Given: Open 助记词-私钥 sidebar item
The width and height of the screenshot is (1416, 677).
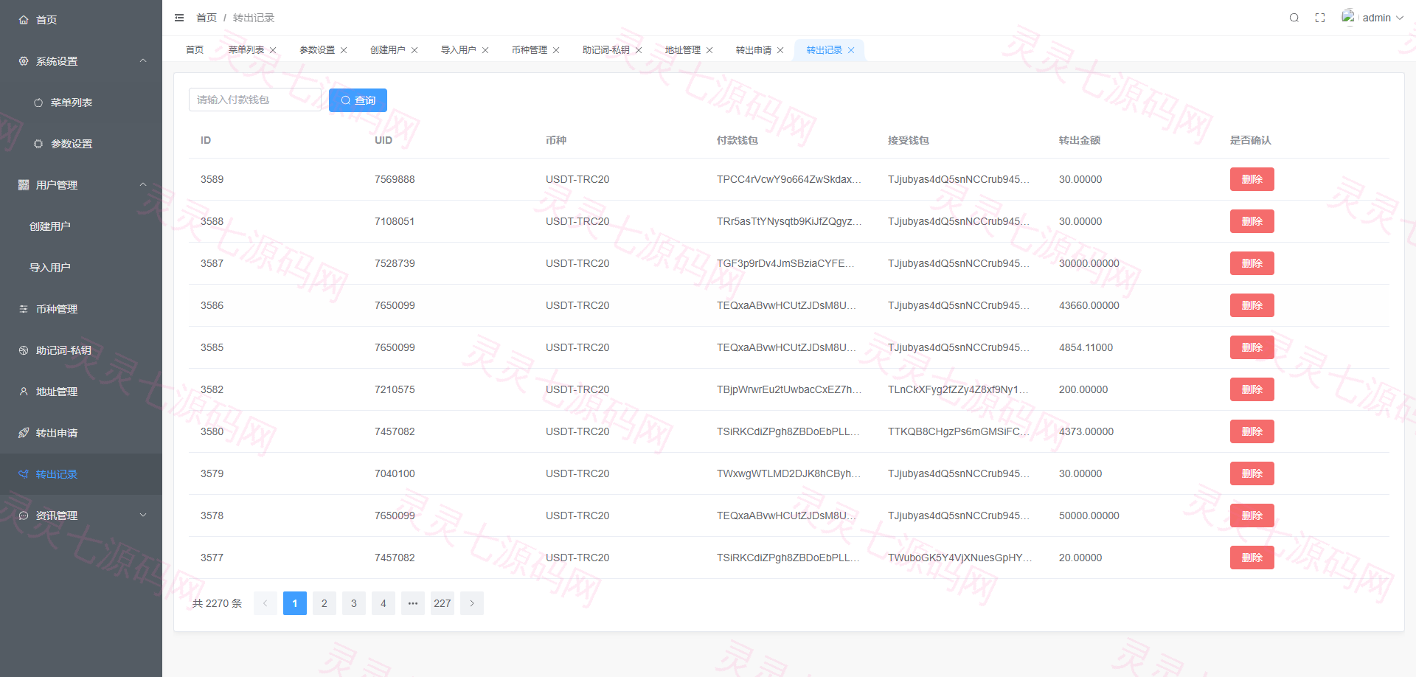Looking at the screenshot, I should tap(81, 350).
